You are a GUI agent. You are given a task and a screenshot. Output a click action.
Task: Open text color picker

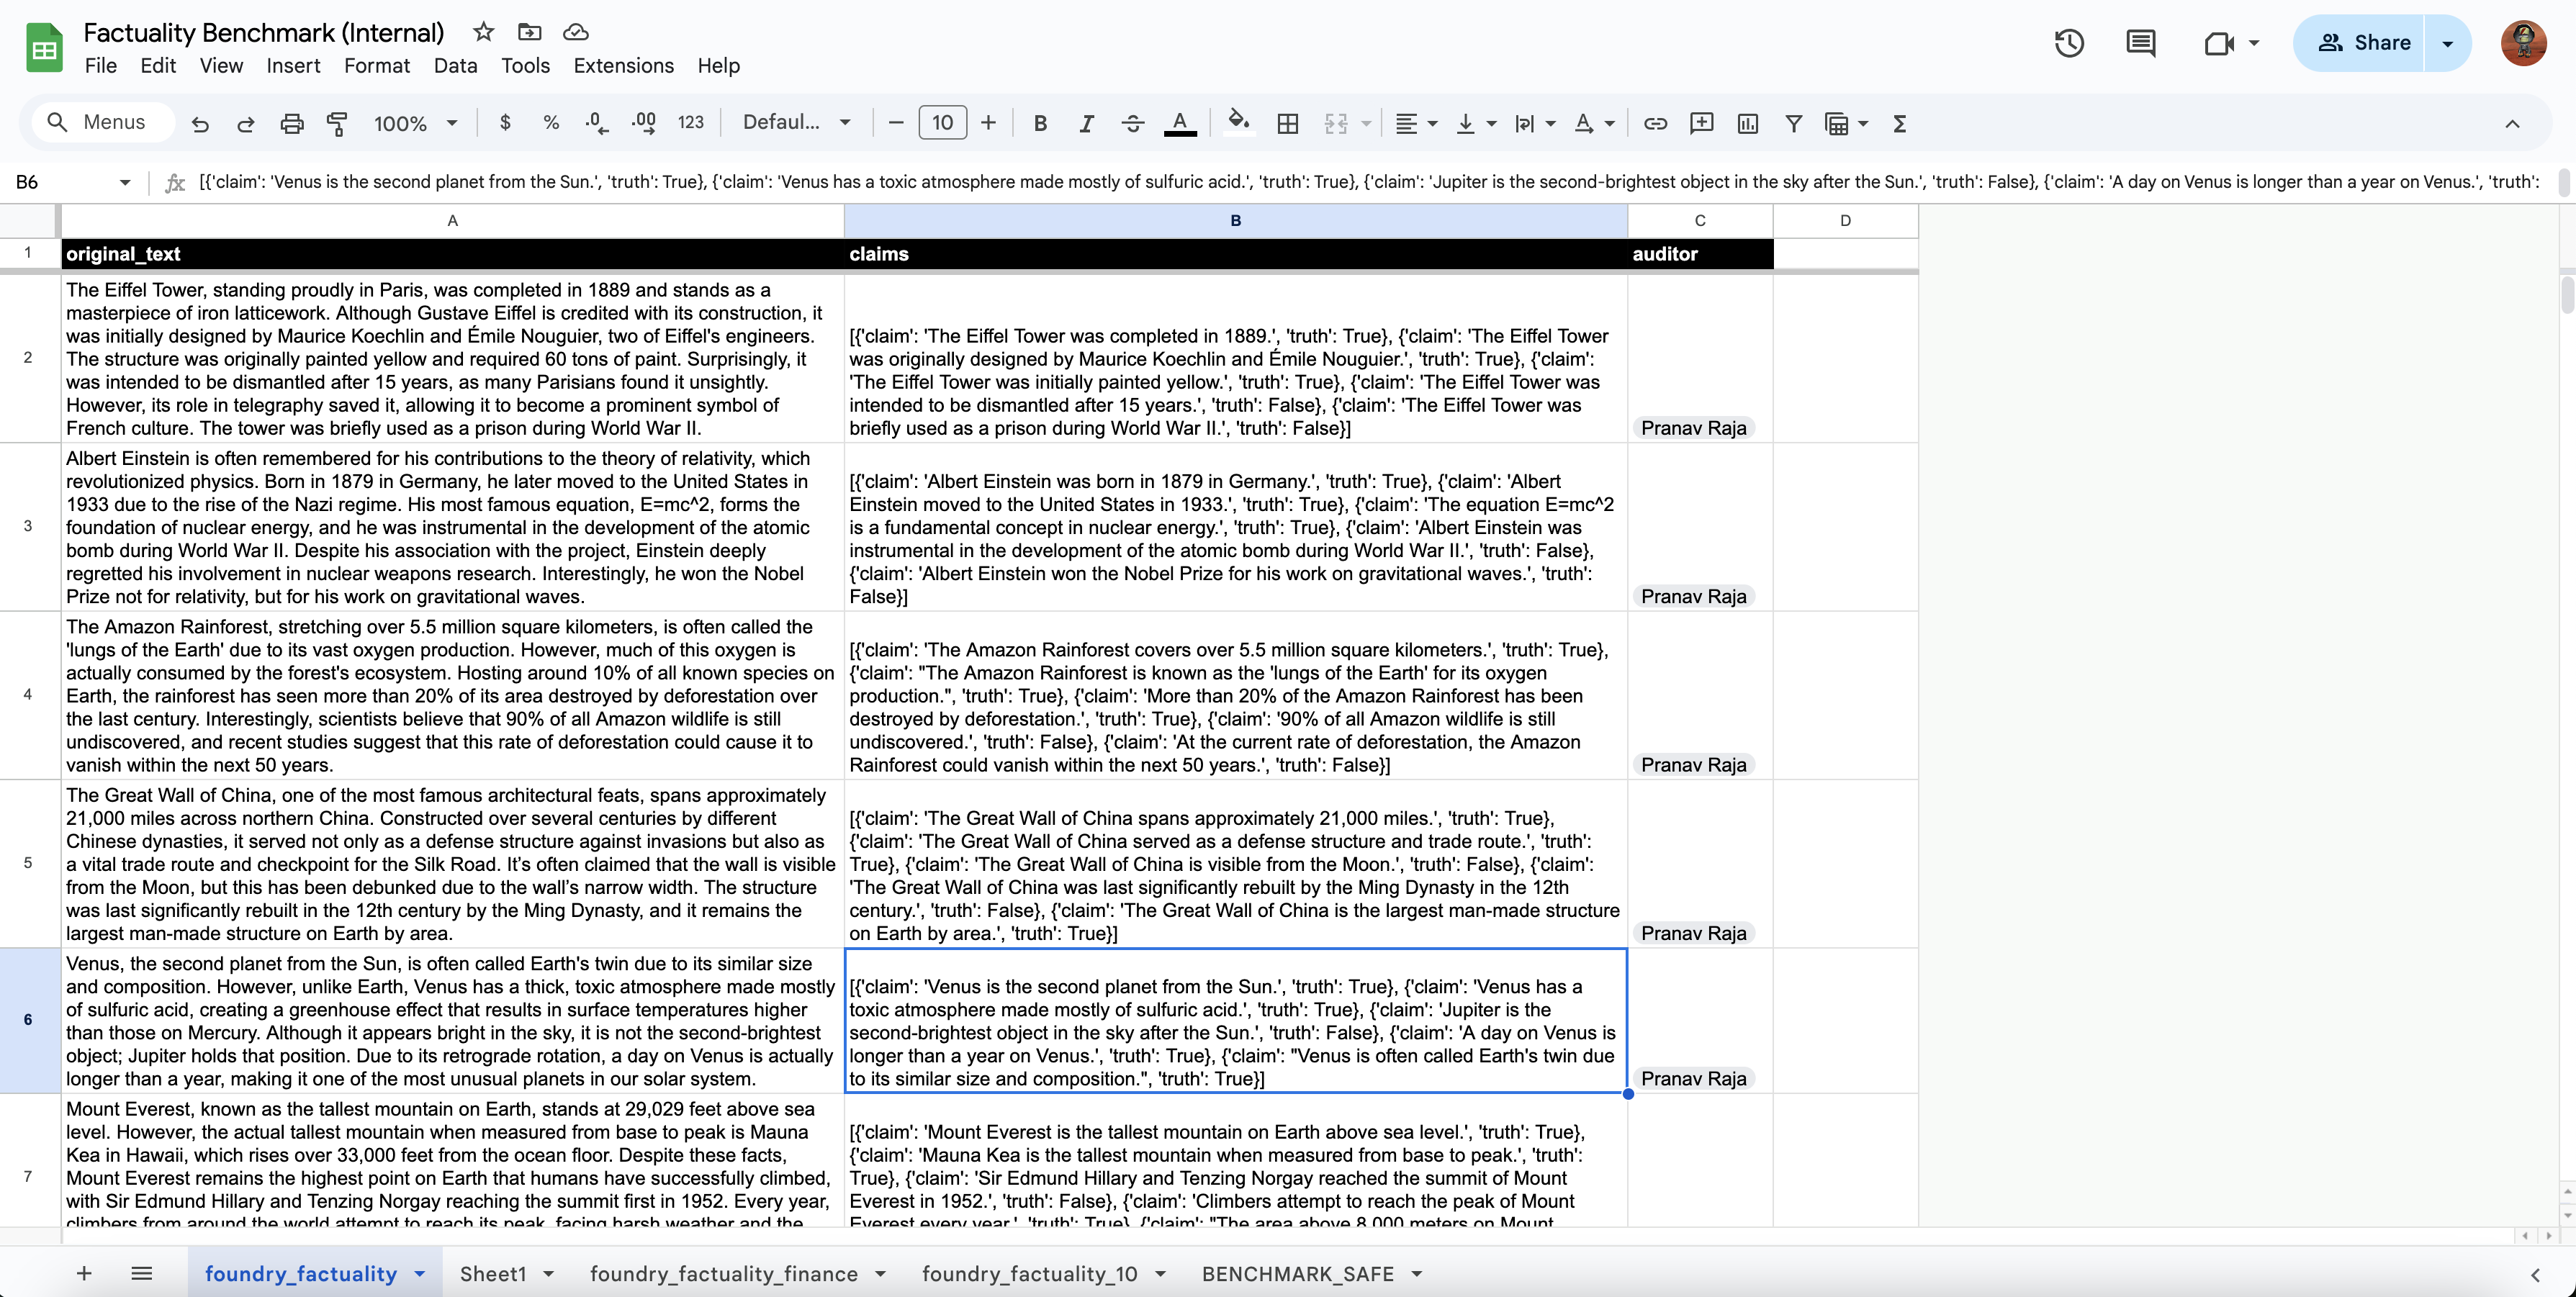click(x=1180, y=123)
